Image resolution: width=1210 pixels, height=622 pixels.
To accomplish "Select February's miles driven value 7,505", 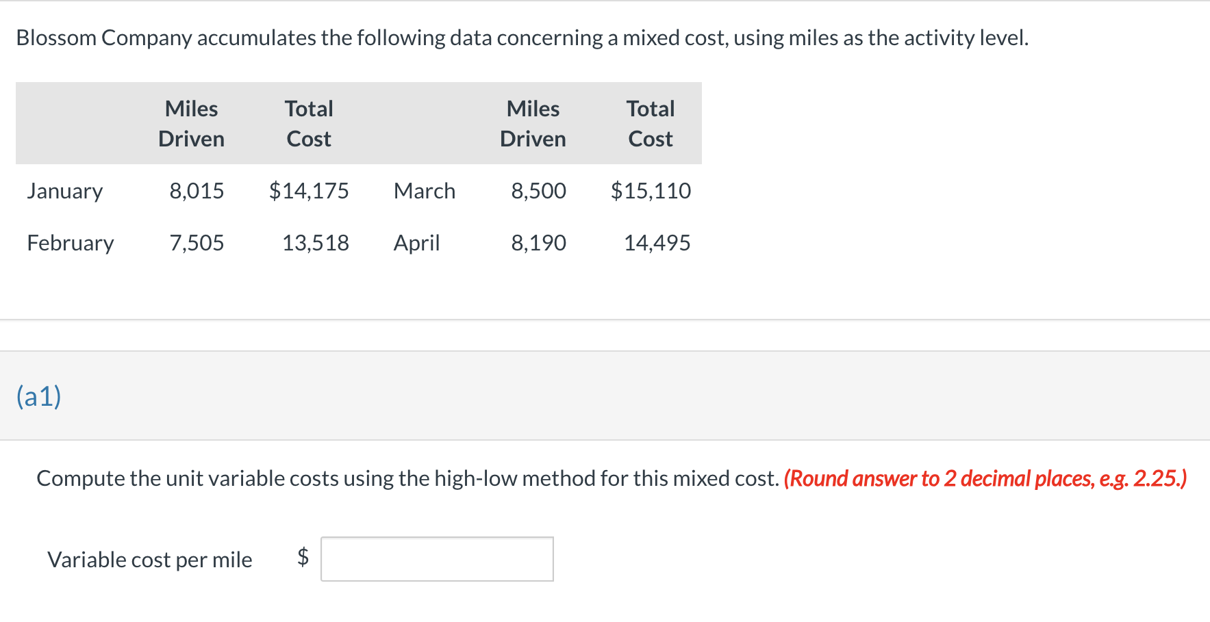I will click(x=197, y=243).
